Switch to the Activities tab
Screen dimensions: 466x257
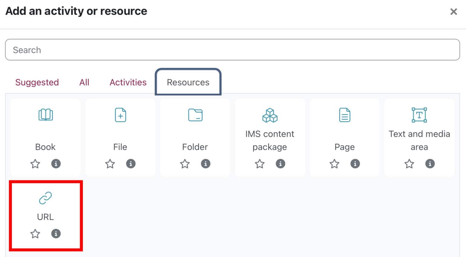[128, 82]
